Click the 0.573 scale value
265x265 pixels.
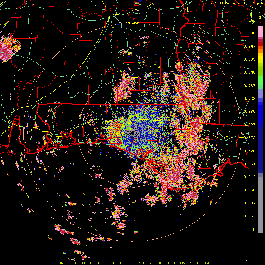coord(249,138)
